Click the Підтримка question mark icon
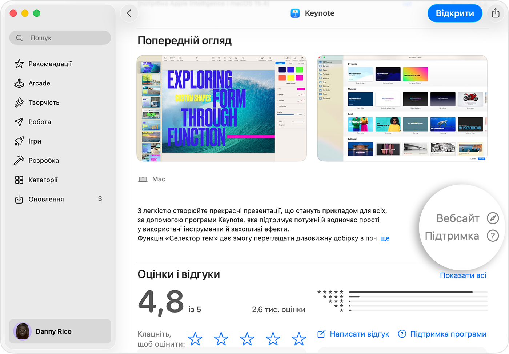 click(x=492, y=236)
